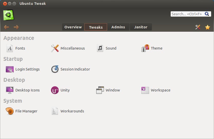The image size is (214, 139).
Task: Click the Unity label text
Action: point(65,90)
